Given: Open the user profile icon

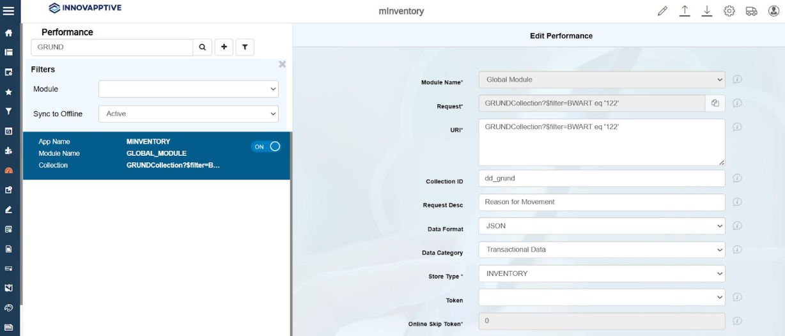Looking at the screenshot, I should tap(773, 11).
